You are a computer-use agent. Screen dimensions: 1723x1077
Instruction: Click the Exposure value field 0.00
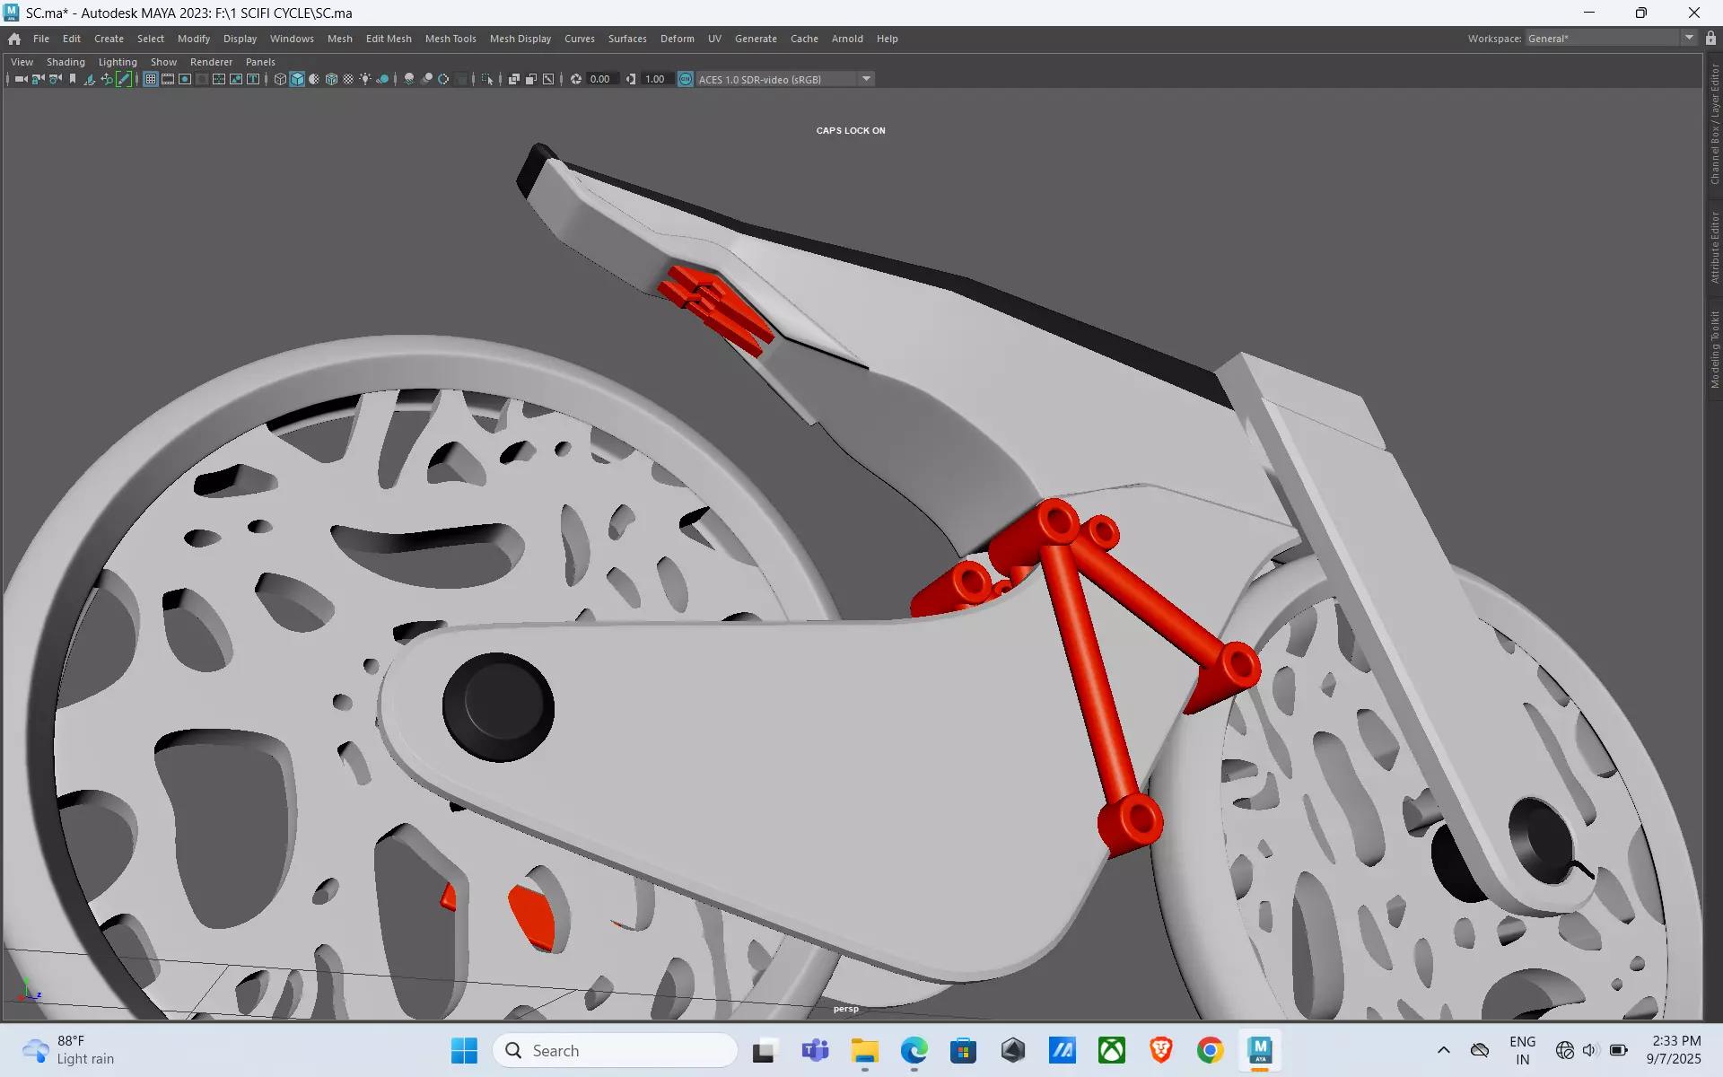point(602,79)
